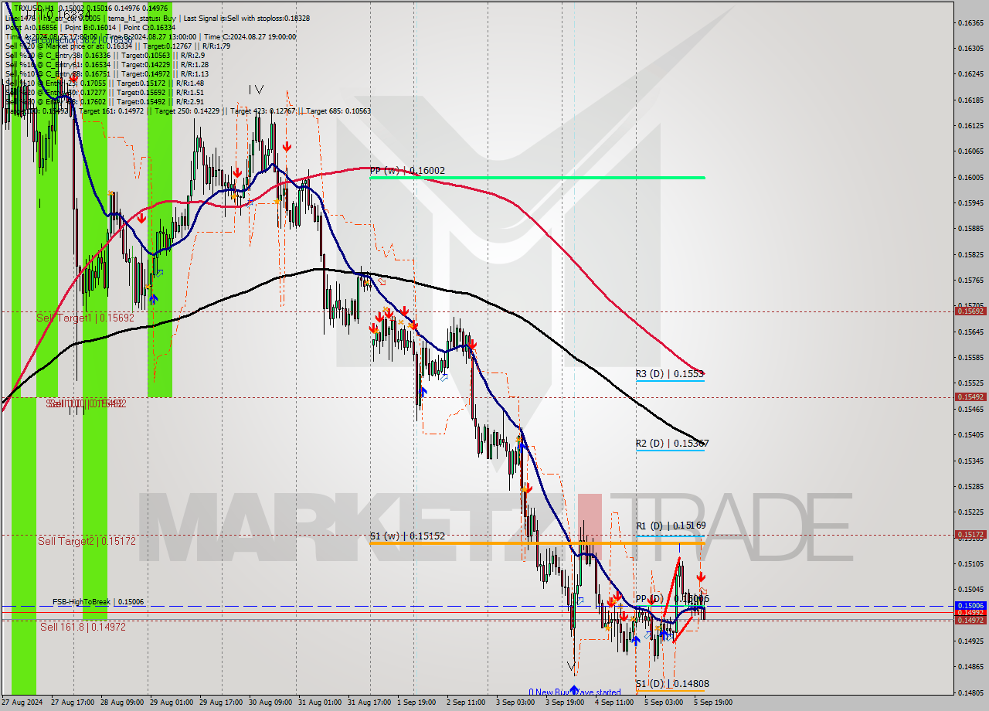The height and width of the screenshot is (711, 989).
Task: Click the 0.16125 price axis label
Action: 970,125
